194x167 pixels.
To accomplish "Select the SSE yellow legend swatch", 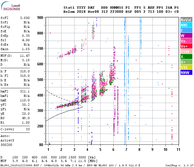I will tap(186, 67).
